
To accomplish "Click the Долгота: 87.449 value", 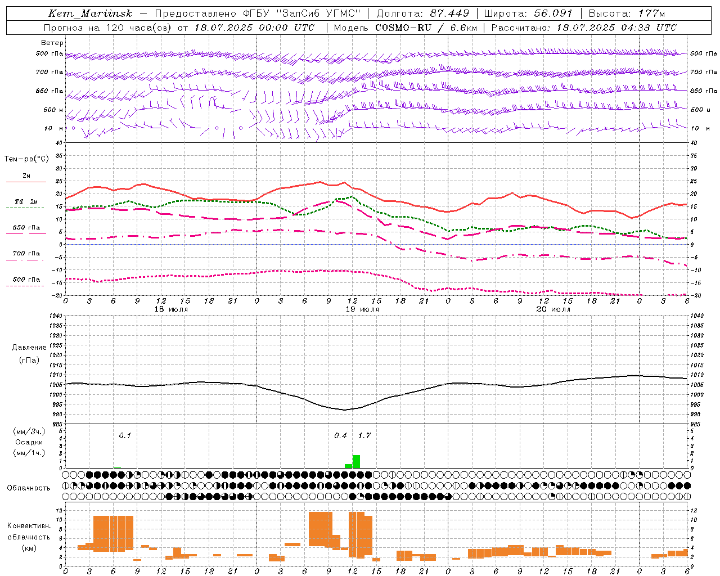I will click(423, 13).
